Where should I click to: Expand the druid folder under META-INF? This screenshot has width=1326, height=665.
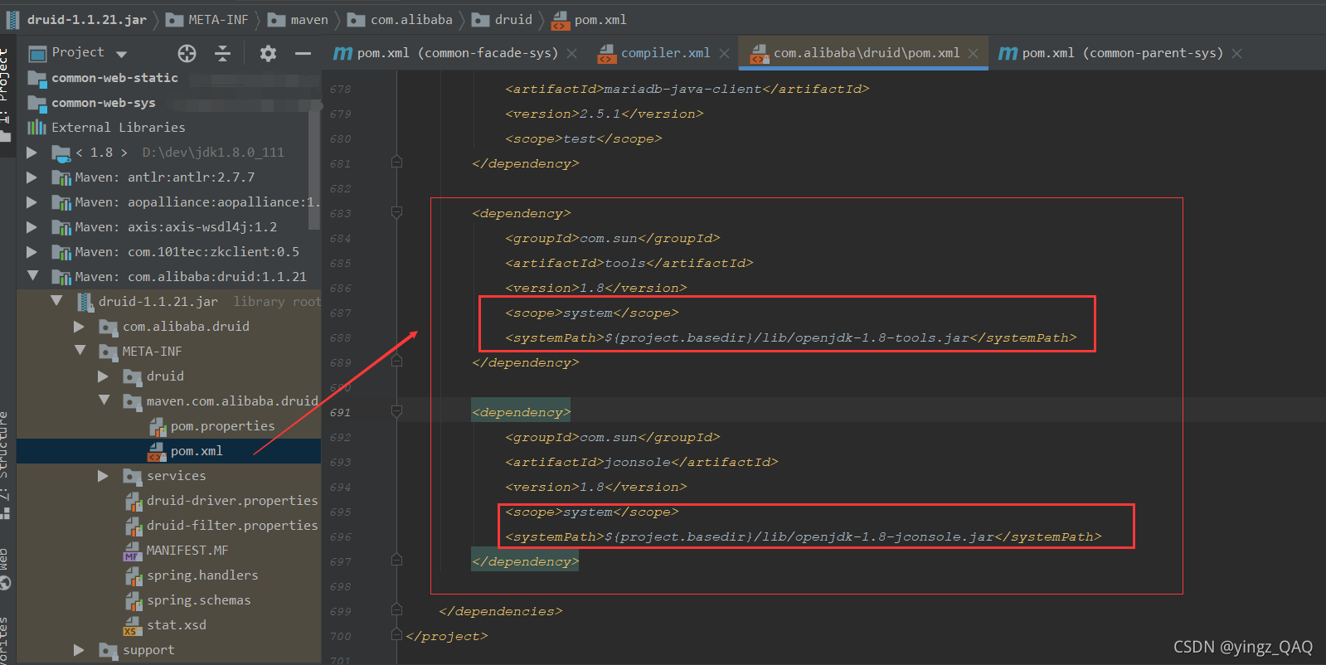point(104,376)
